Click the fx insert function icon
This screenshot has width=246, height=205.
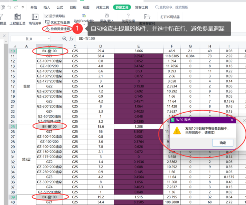click(x=71, y=39)
